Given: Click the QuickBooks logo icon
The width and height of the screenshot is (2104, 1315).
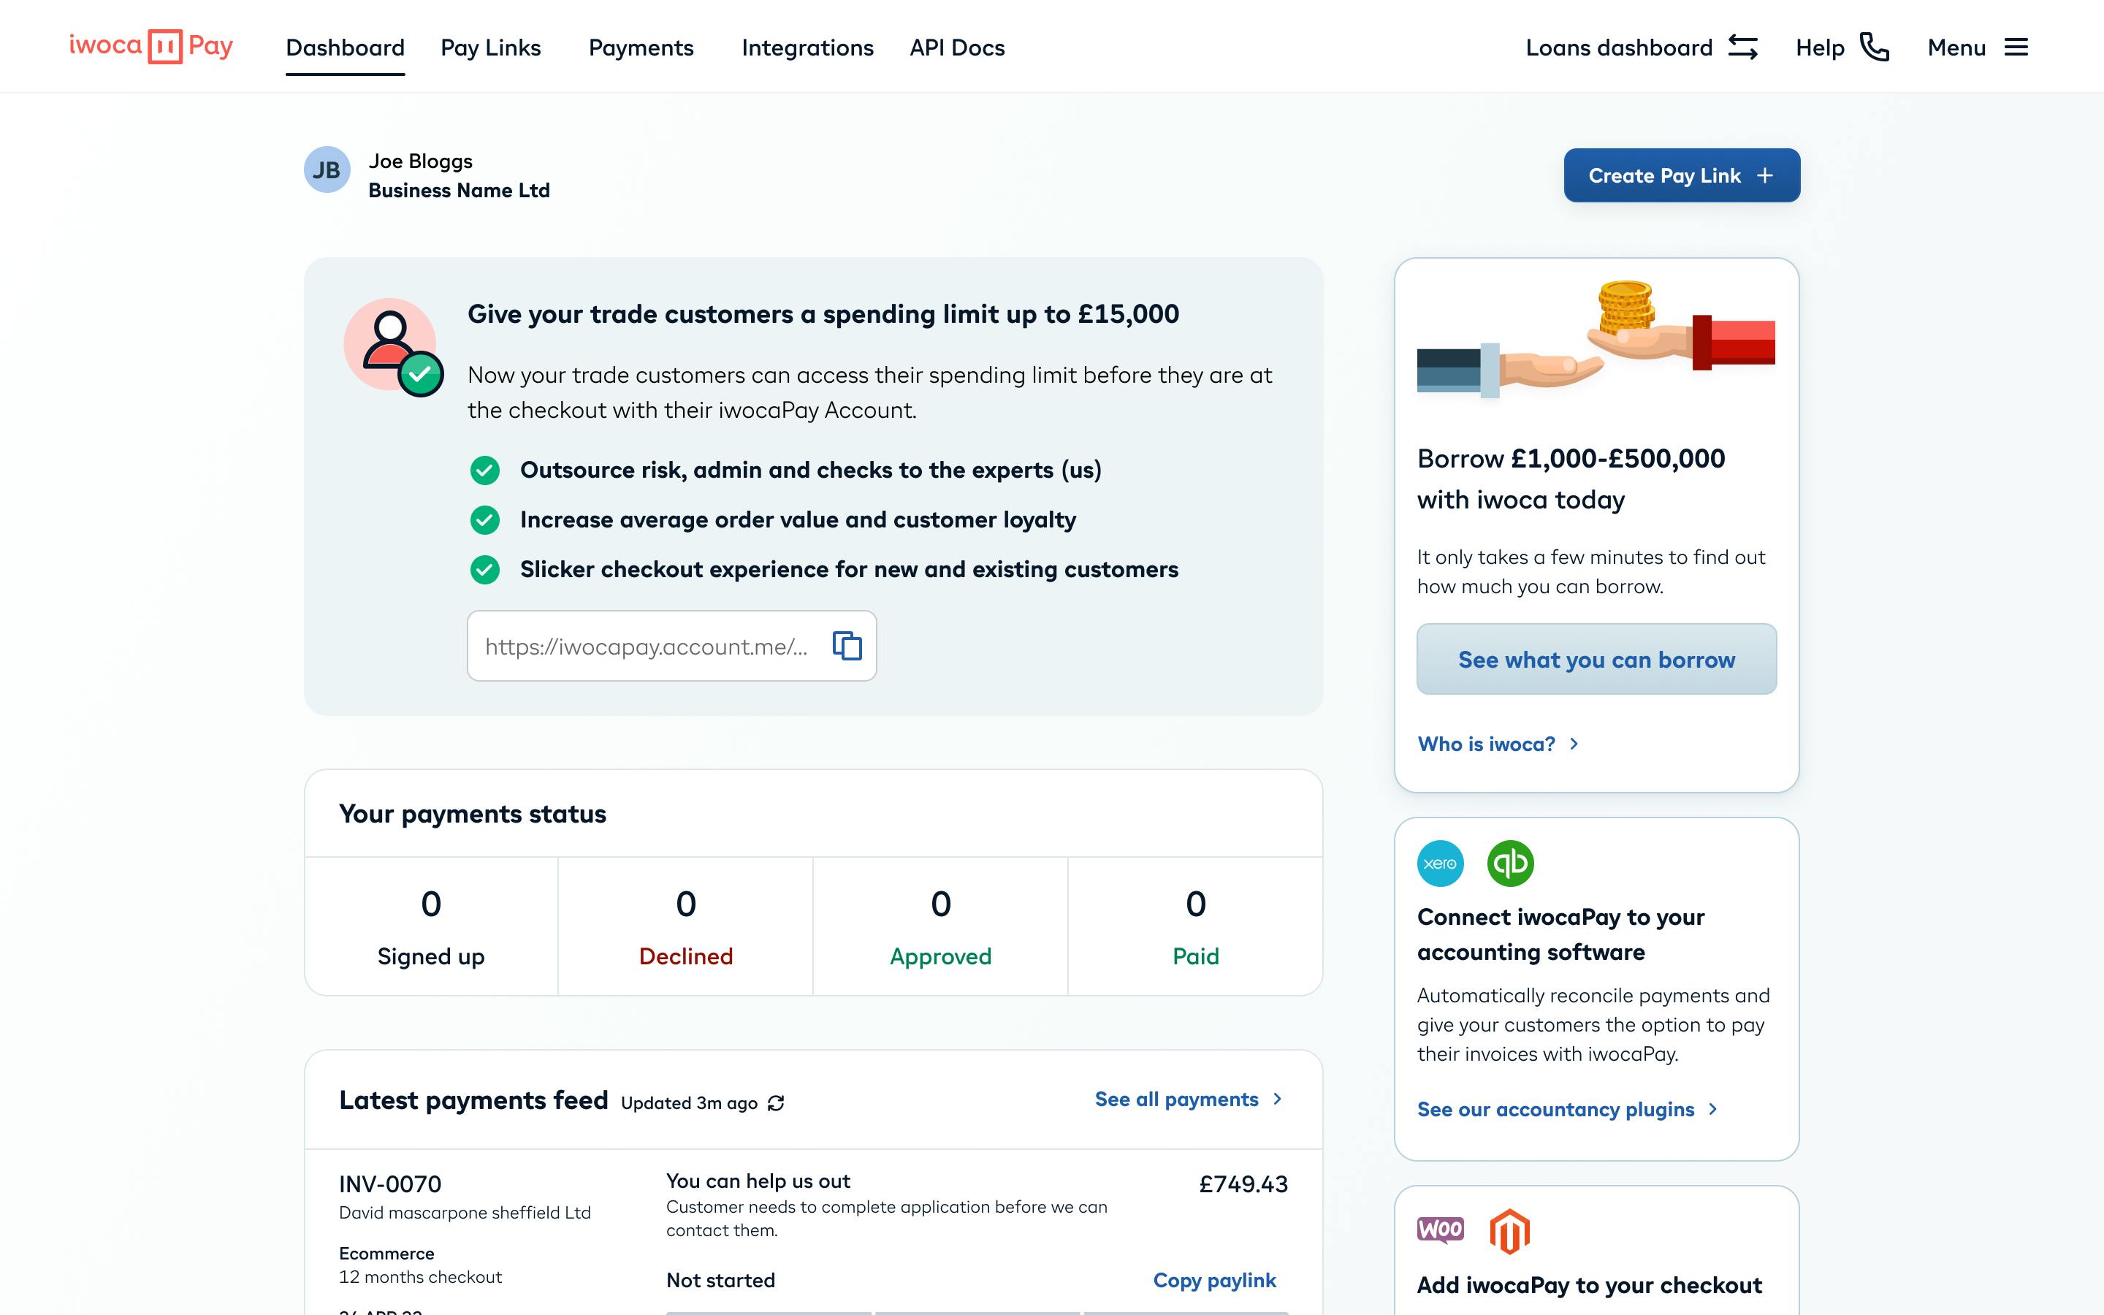Looking at the screenshot, I should (x=1510, y=864).
